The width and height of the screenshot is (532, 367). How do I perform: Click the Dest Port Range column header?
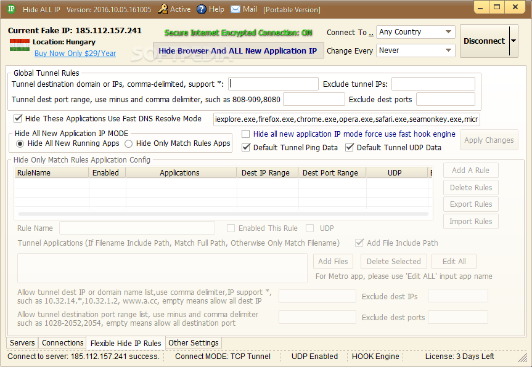332,173
